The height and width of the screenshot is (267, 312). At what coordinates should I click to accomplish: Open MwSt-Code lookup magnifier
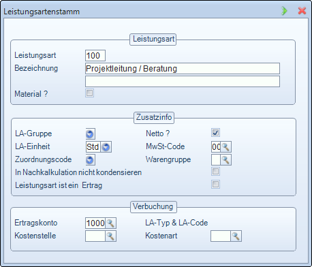(225, 146)
